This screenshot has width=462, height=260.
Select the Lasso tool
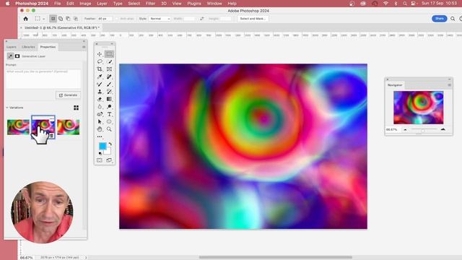click(x=100, y=61)
